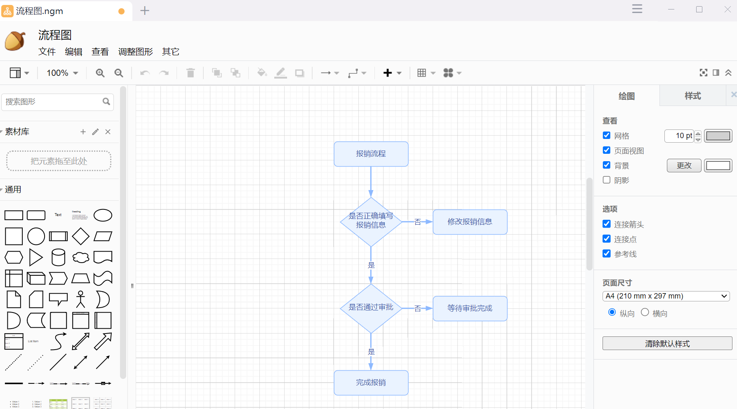Click the redo arrow icon

[x=164, y=73]
